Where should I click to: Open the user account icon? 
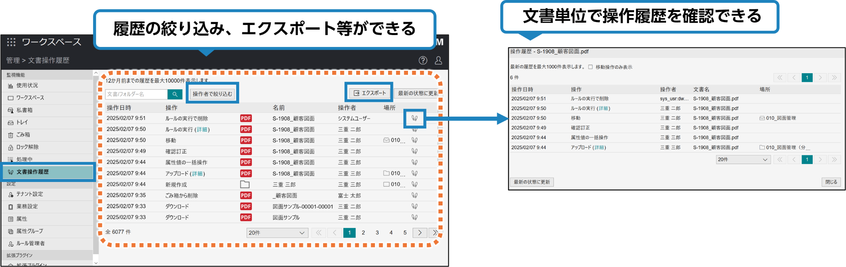pyautogui.click(x=438, y=60)
